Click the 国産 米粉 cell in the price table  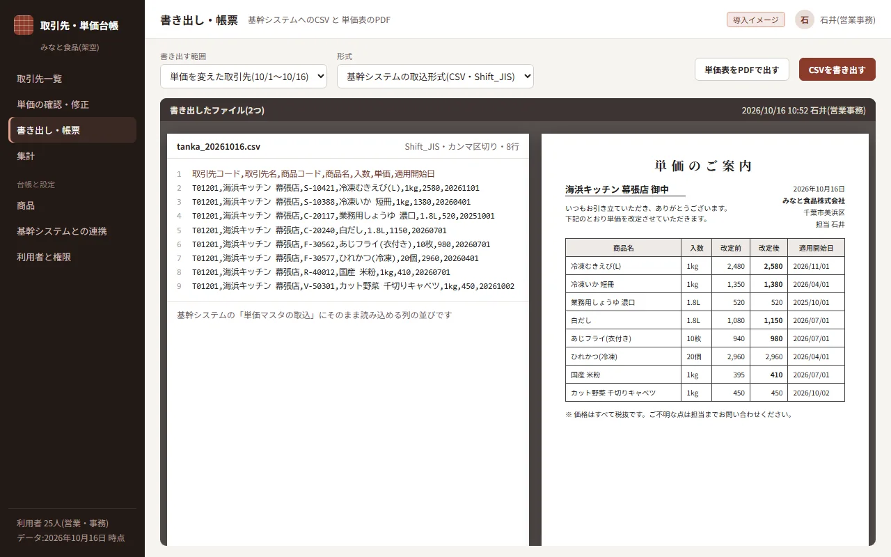pos(623,375)
